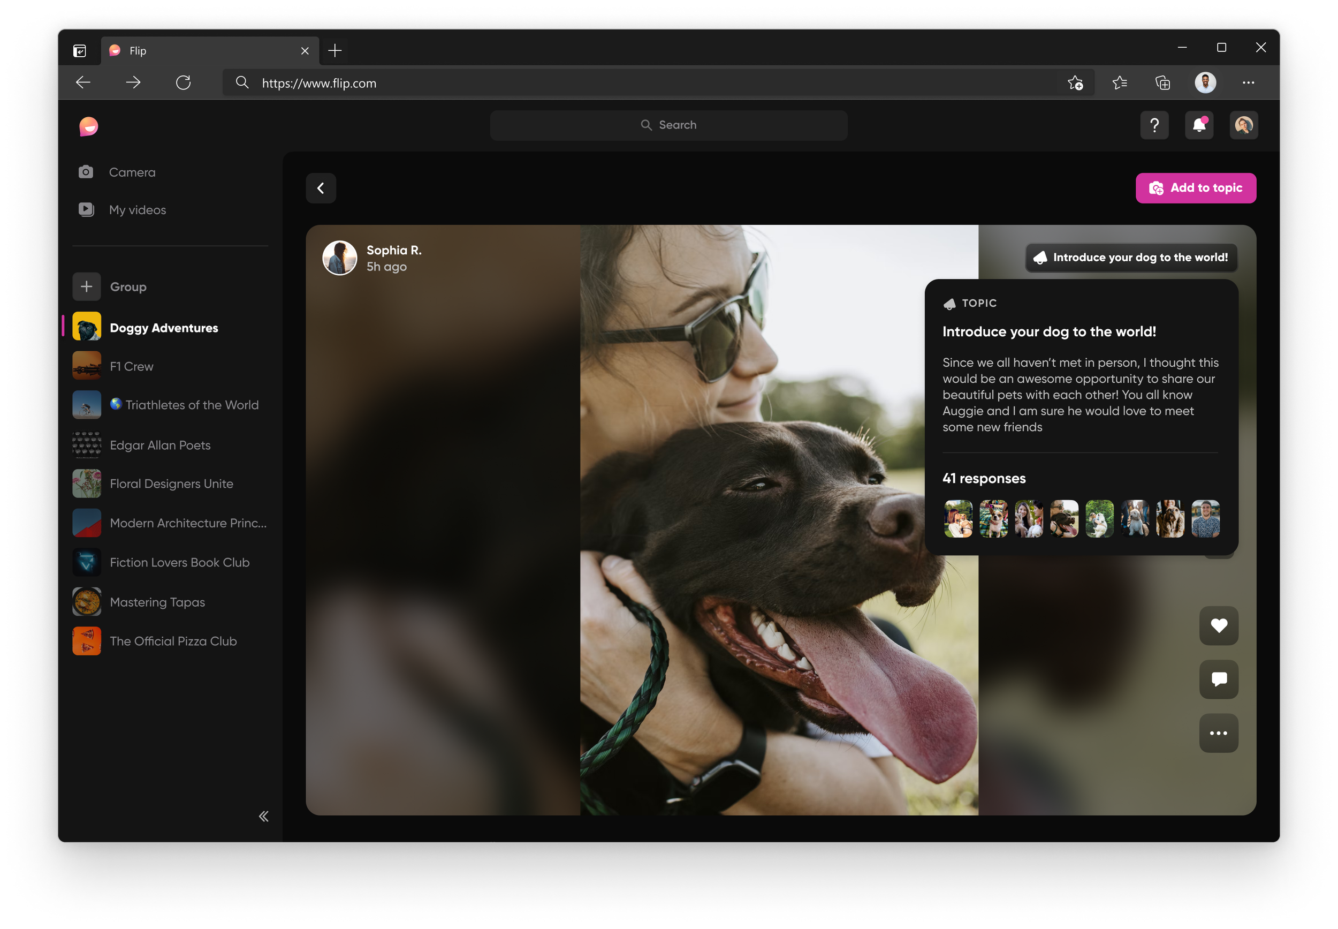Open the tab actions menu icon
This screenshot has width=1338, height=929.
tap(80, 51)
